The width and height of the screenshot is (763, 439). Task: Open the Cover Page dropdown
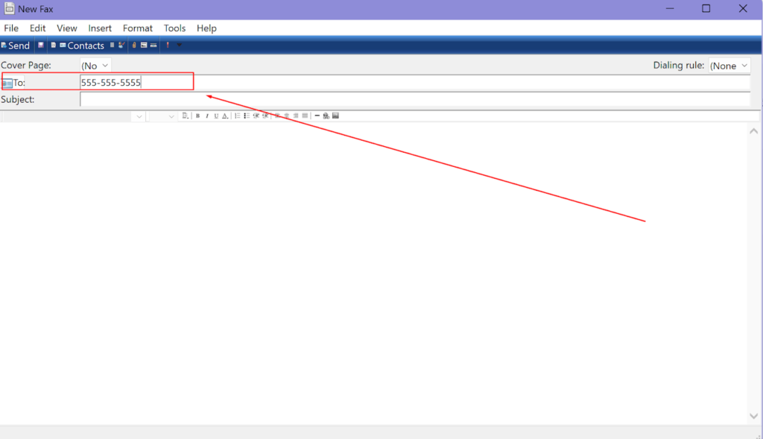(x=95, y=65)
